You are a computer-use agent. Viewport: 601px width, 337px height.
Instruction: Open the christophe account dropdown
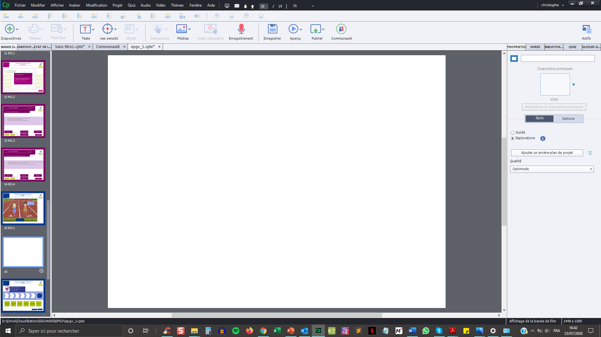pyautogui.click(x=553, y=5)
